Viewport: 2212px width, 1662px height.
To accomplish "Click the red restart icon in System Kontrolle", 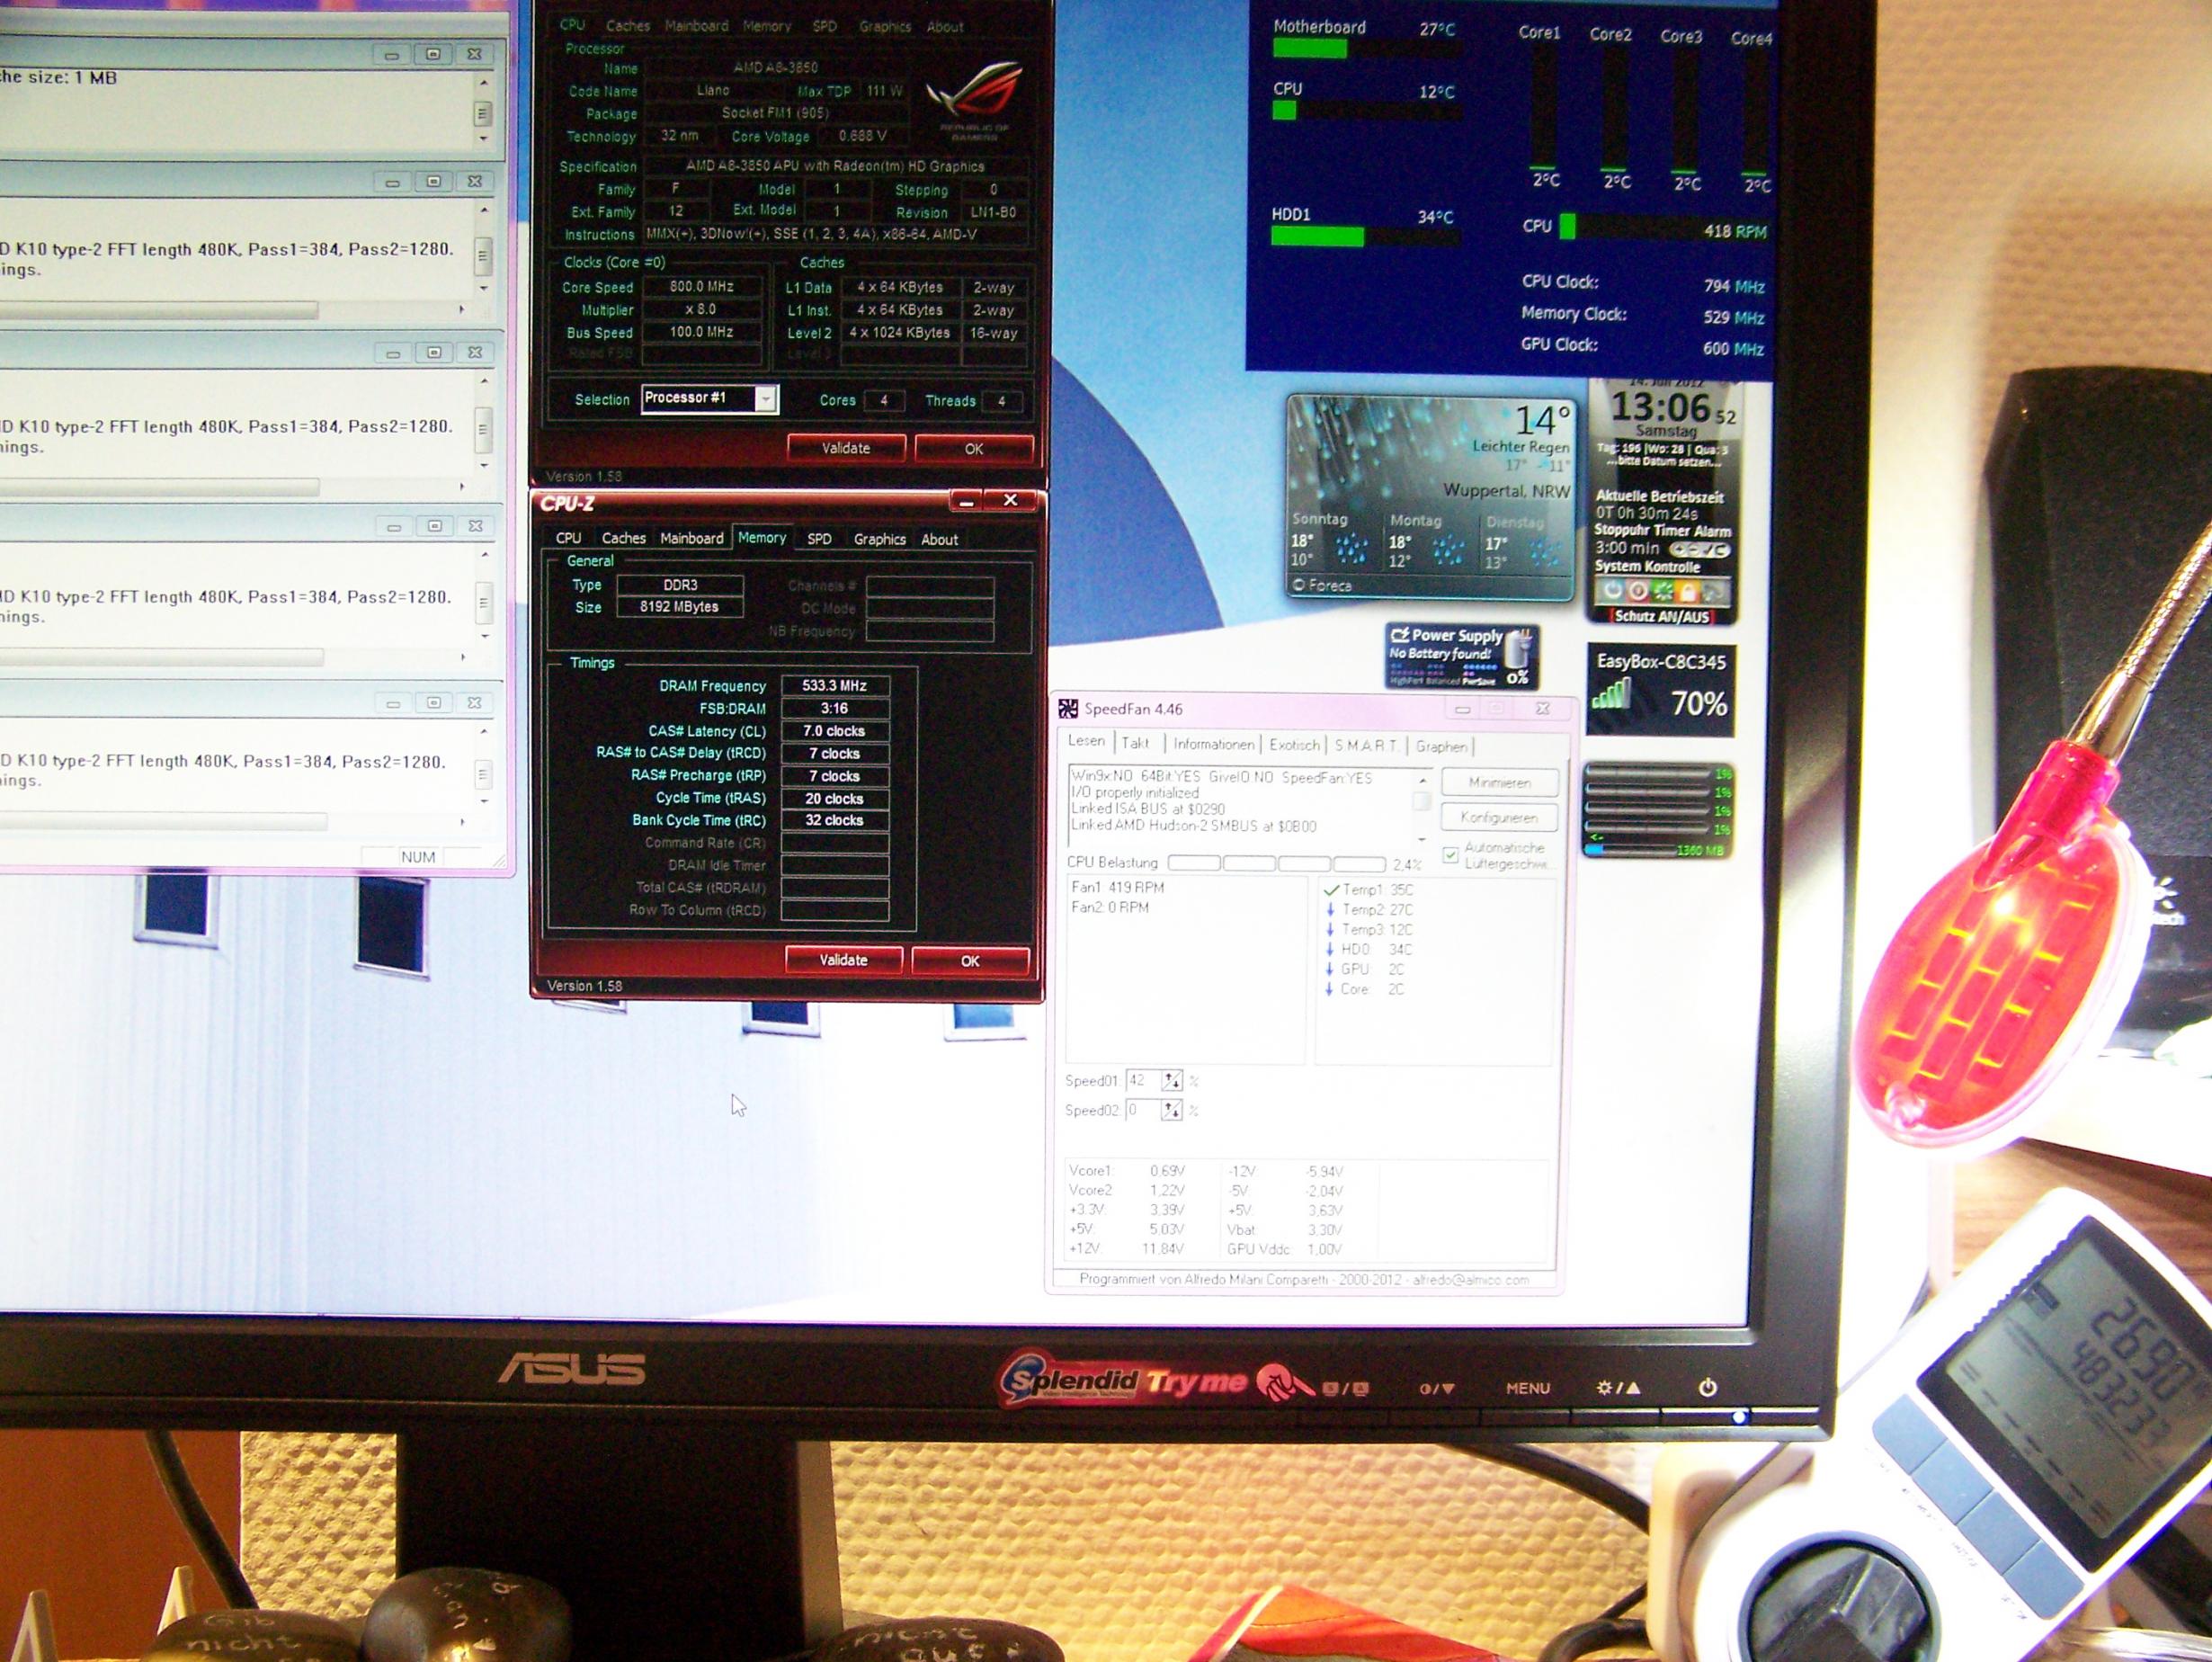I will tap(1638, 591).
